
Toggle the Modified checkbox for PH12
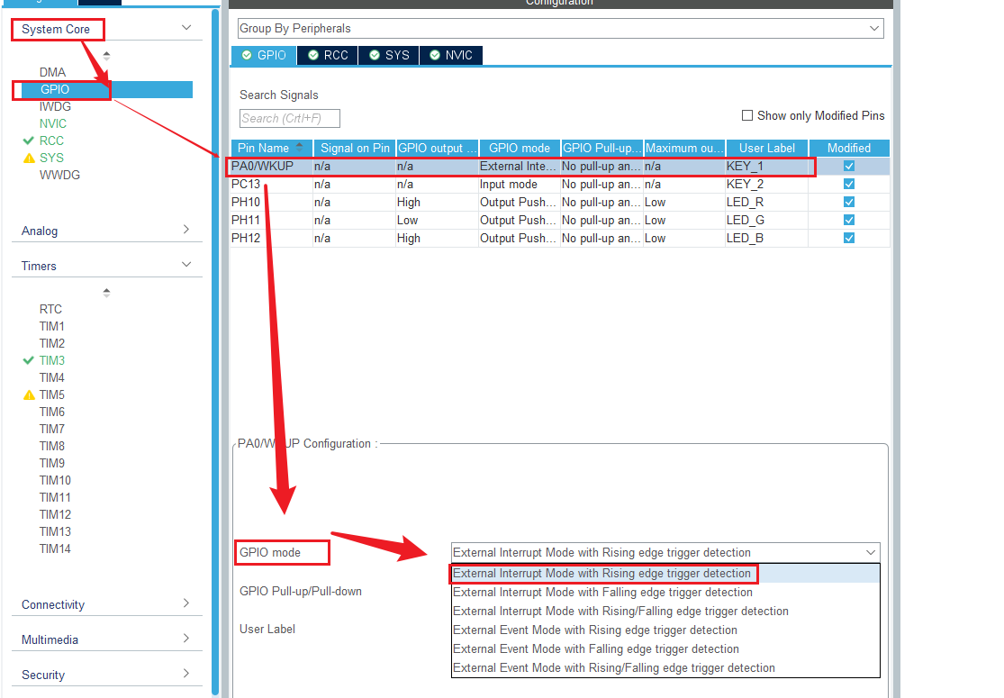pyautogui.click(x=848, y=238)
